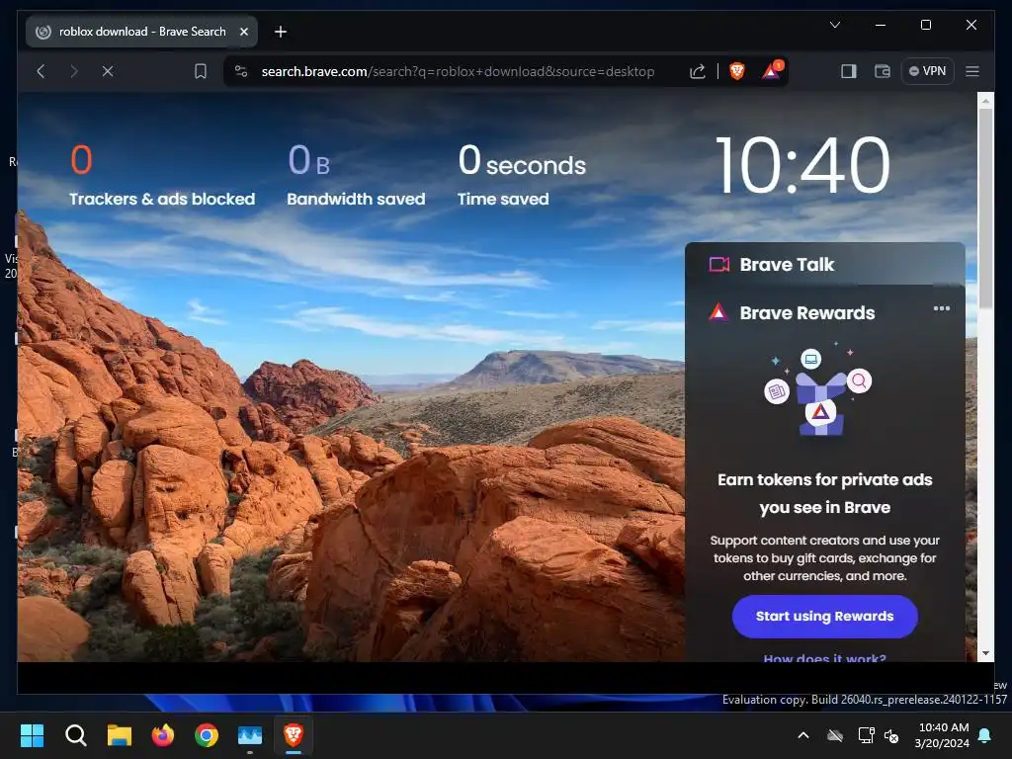The image size is (1012, 759).
Task: Go back to the previous page
Action: tap(41, 71)
